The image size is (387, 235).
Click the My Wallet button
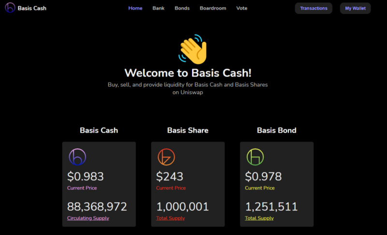356,8
